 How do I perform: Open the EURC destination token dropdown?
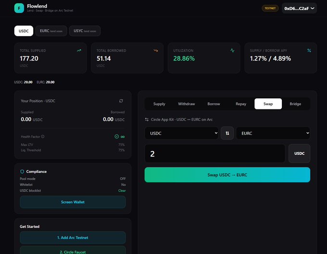pos(273,133)
